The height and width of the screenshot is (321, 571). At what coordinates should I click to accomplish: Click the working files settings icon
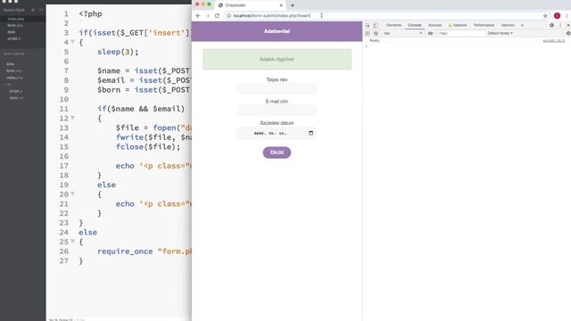(x=33, y=10)
